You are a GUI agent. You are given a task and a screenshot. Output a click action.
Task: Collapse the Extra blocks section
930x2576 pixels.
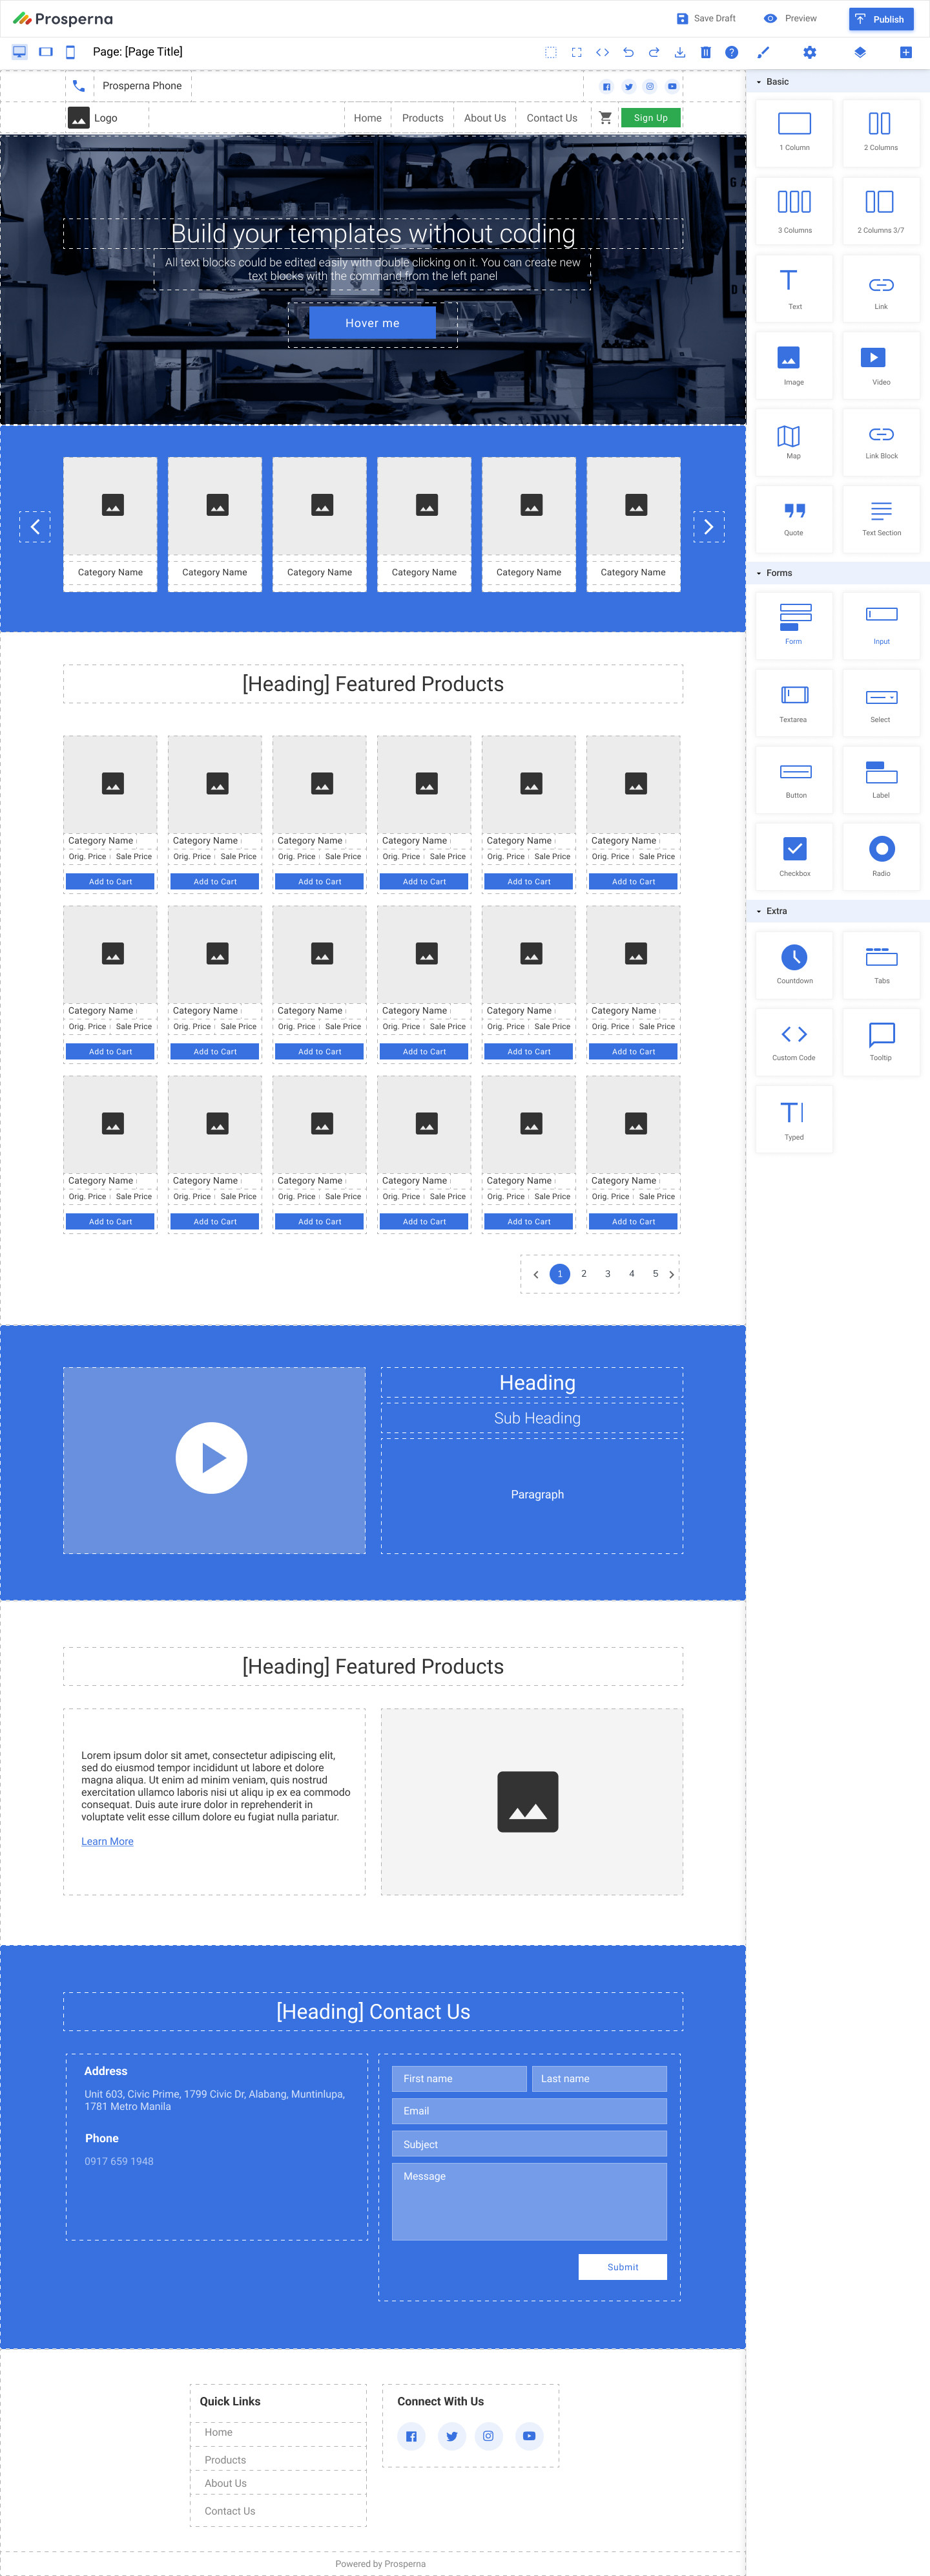point(776,911)
